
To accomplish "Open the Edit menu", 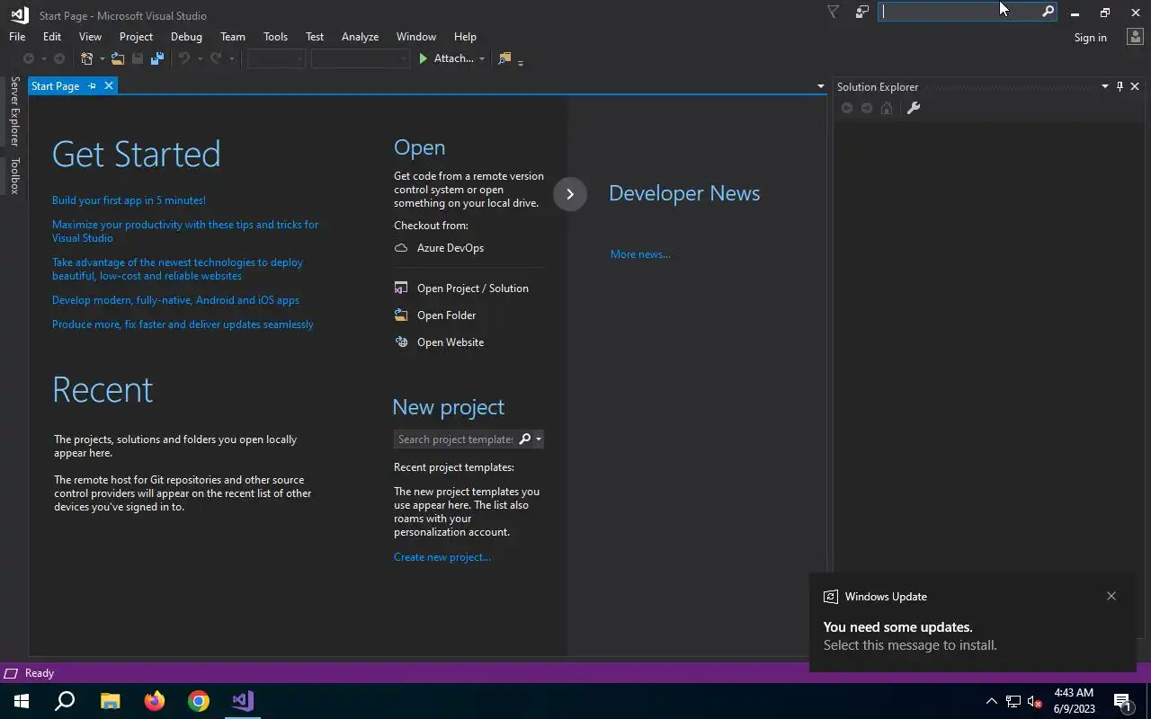I will 52,37.
